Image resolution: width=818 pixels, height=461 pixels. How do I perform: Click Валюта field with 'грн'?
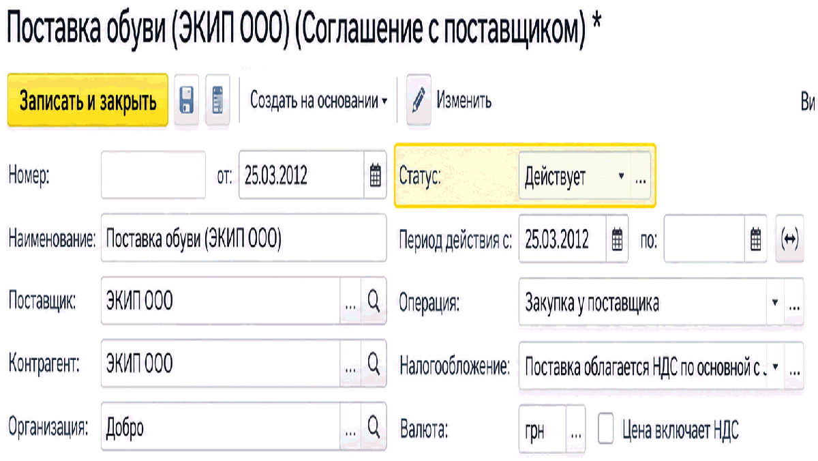543,430
